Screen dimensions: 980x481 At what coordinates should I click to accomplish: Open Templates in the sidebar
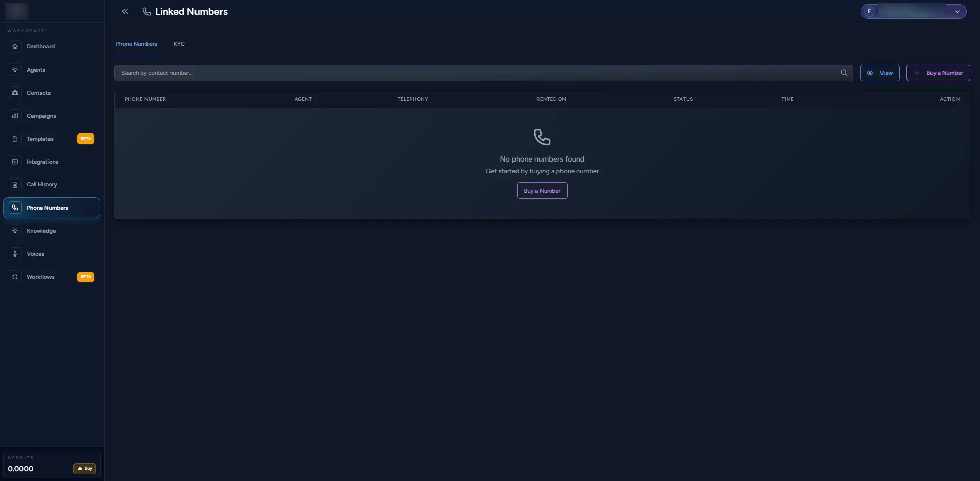(40, 139)
